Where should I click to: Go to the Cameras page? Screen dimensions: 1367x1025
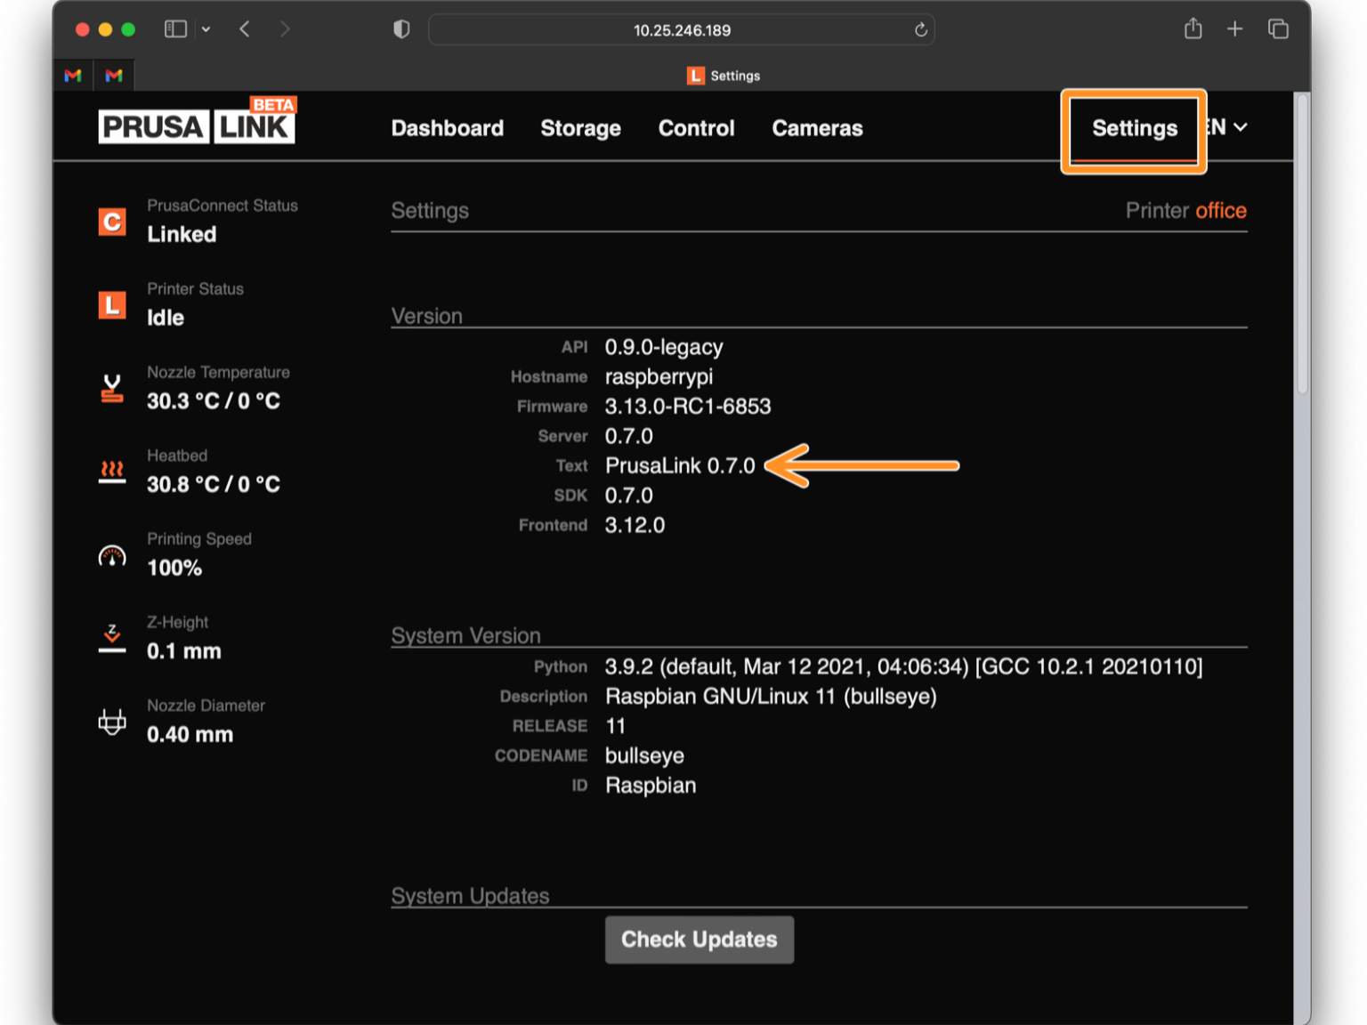pos(816,128)
